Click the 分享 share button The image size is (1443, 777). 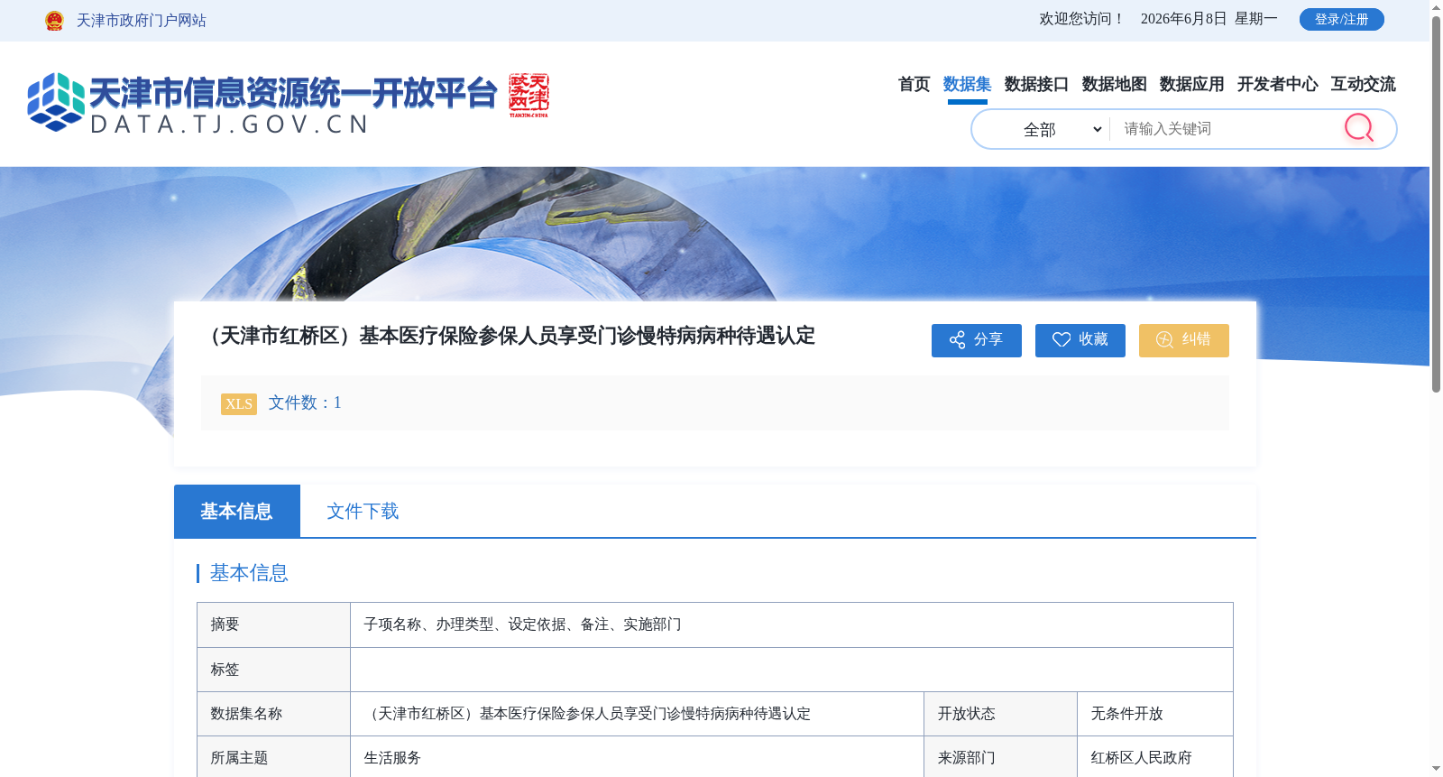977,340
